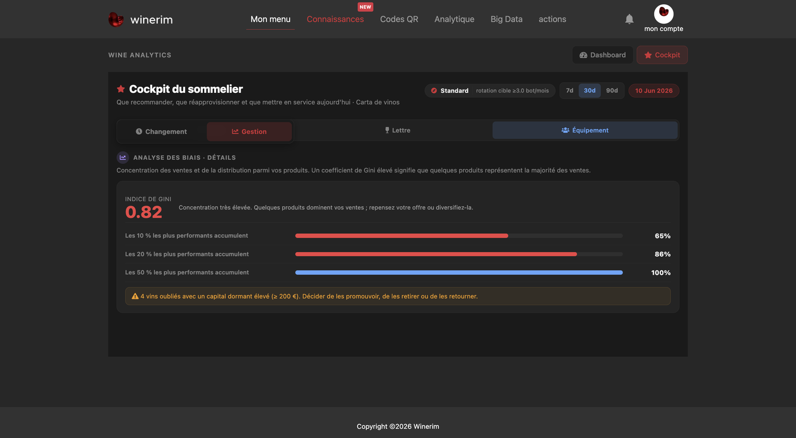Click the account avatar icon
This screenshot has width=796, height=438.
663,13
